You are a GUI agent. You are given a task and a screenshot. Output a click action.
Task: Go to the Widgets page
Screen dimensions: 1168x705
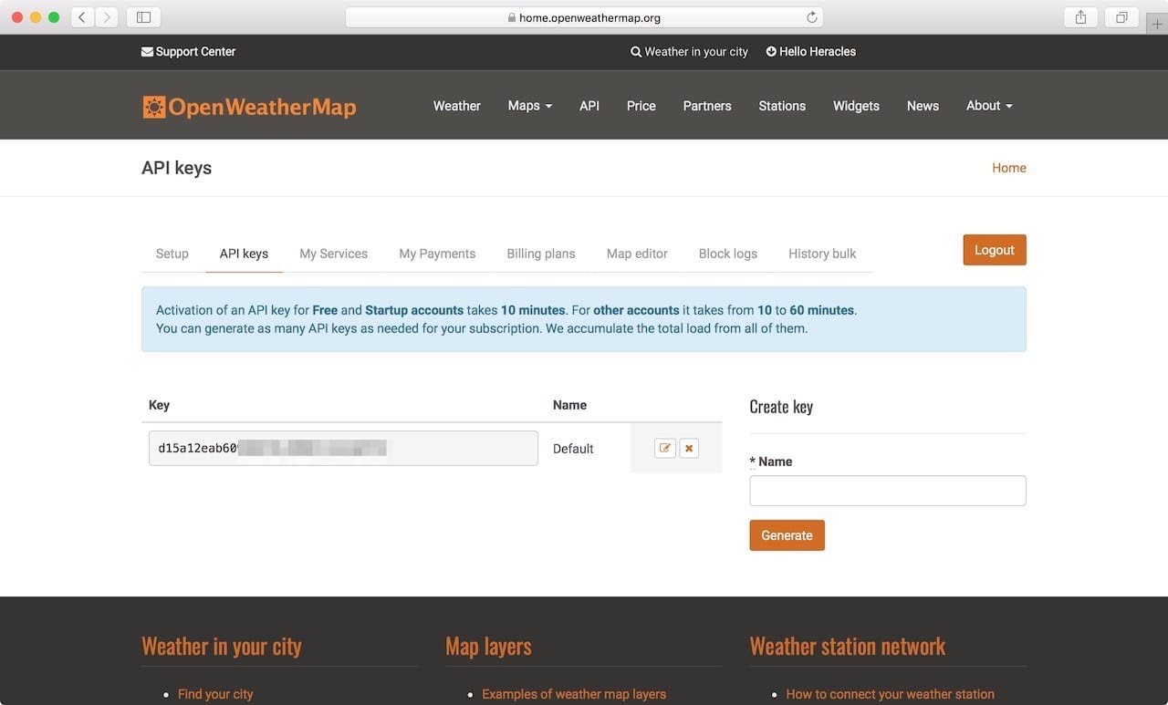856,106
